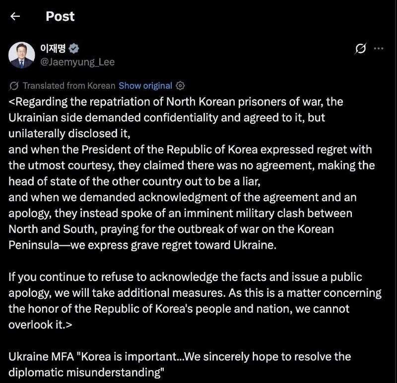Click the paragraph beginning 'If you continue to refuse'
The width and height of the screenshot is (397, 383).
click(x=195, y=301)
